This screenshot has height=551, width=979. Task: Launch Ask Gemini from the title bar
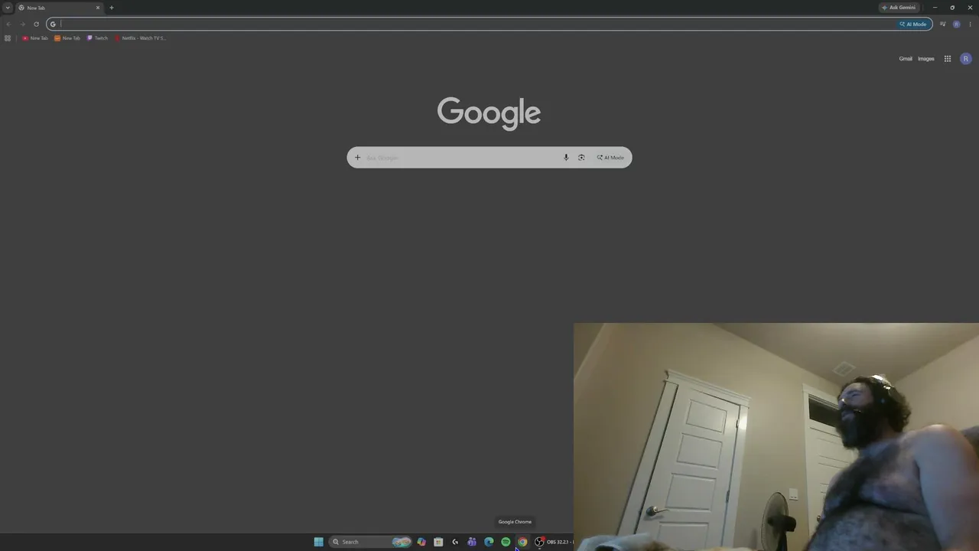pos(899,8)
